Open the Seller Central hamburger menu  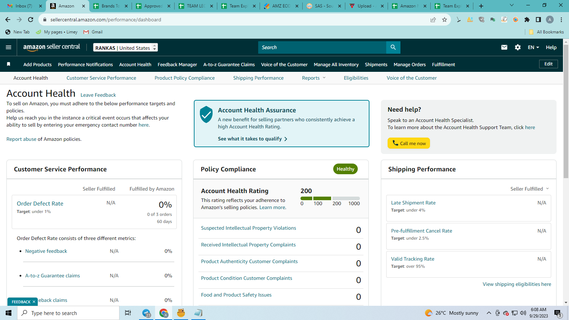pos(9,47)
